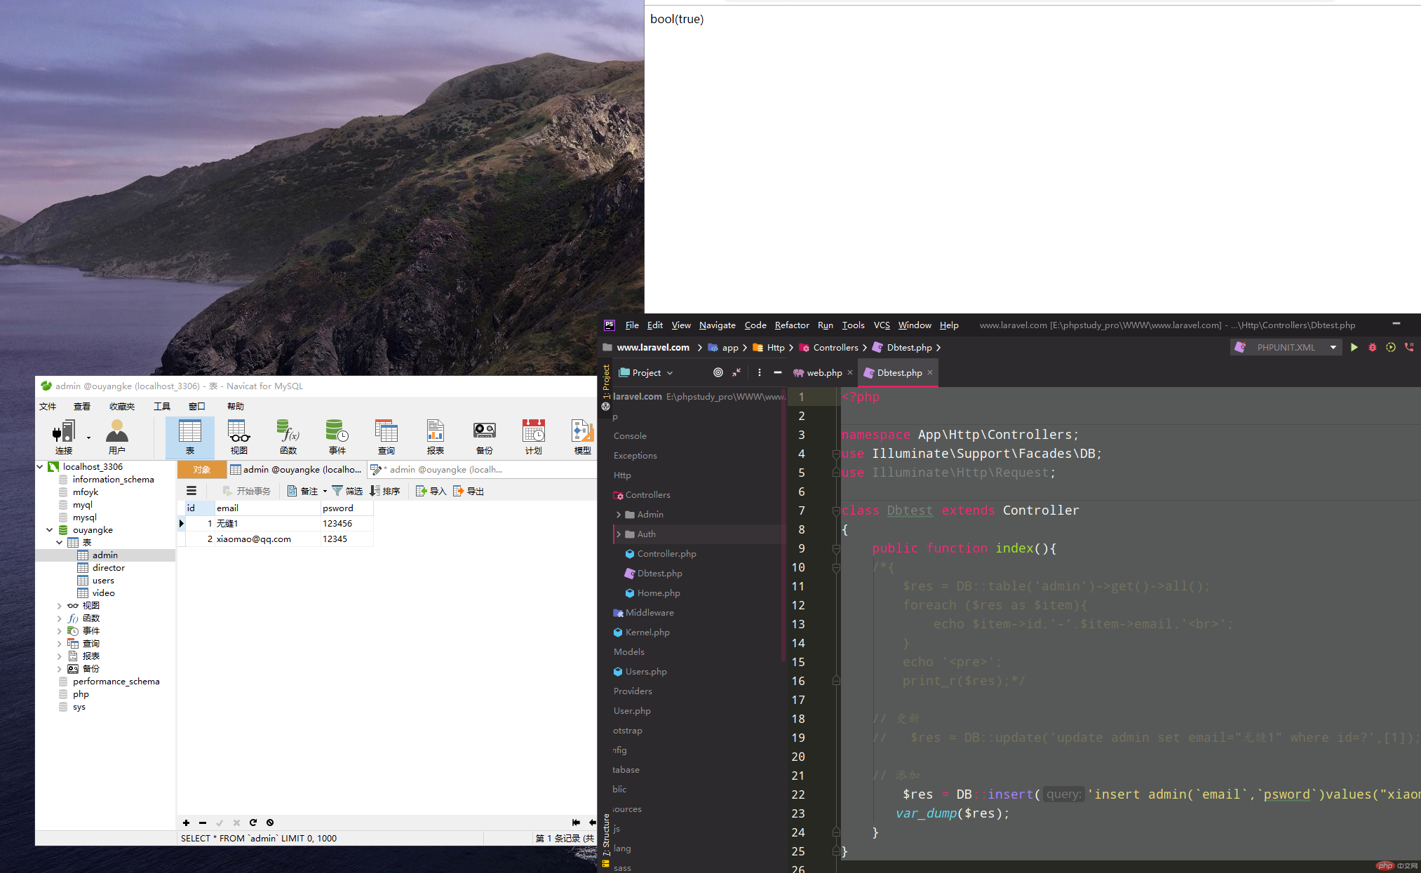Refresh the admin table data

click(x=253, y=823)
